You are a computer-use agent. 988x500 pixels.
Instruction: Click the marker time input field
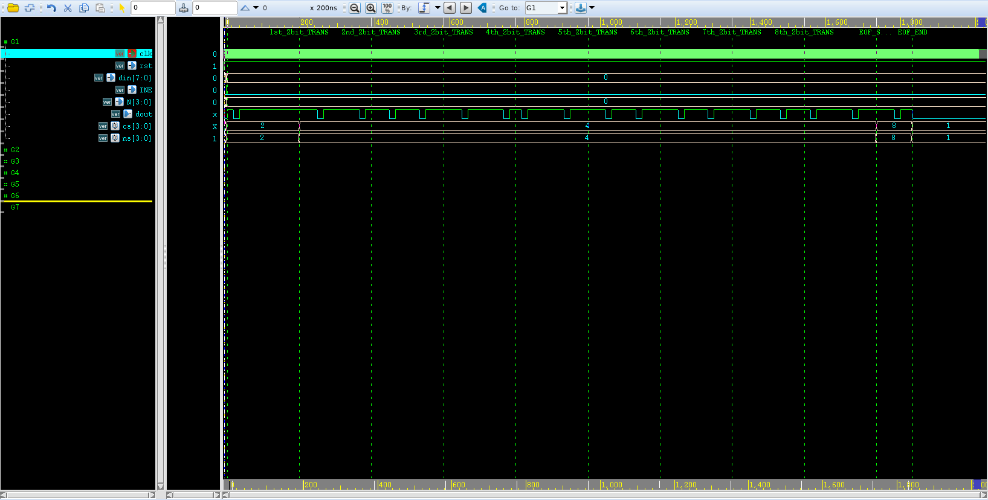215,8
